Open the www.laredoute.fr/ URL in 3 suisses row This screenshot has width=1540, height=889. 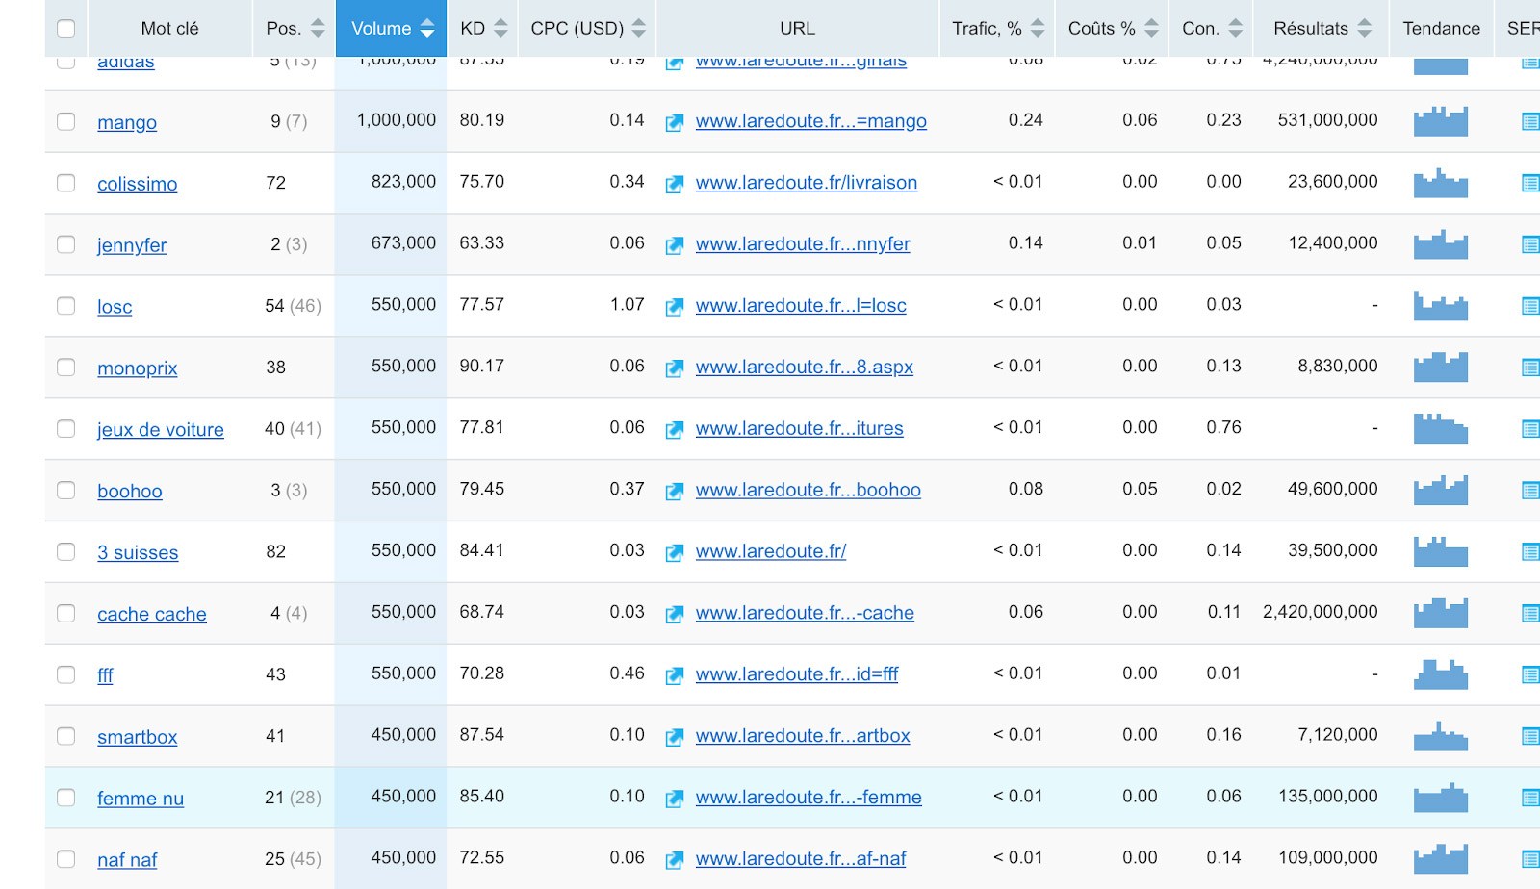(771, 551)
